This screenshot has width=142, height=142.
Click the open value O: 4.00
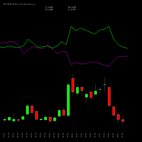(x=49, y=10)
